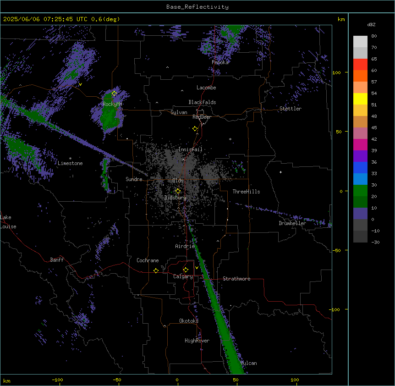Select the yellow diamond marker south of RedDeer
395x386 pixels.
195,129
